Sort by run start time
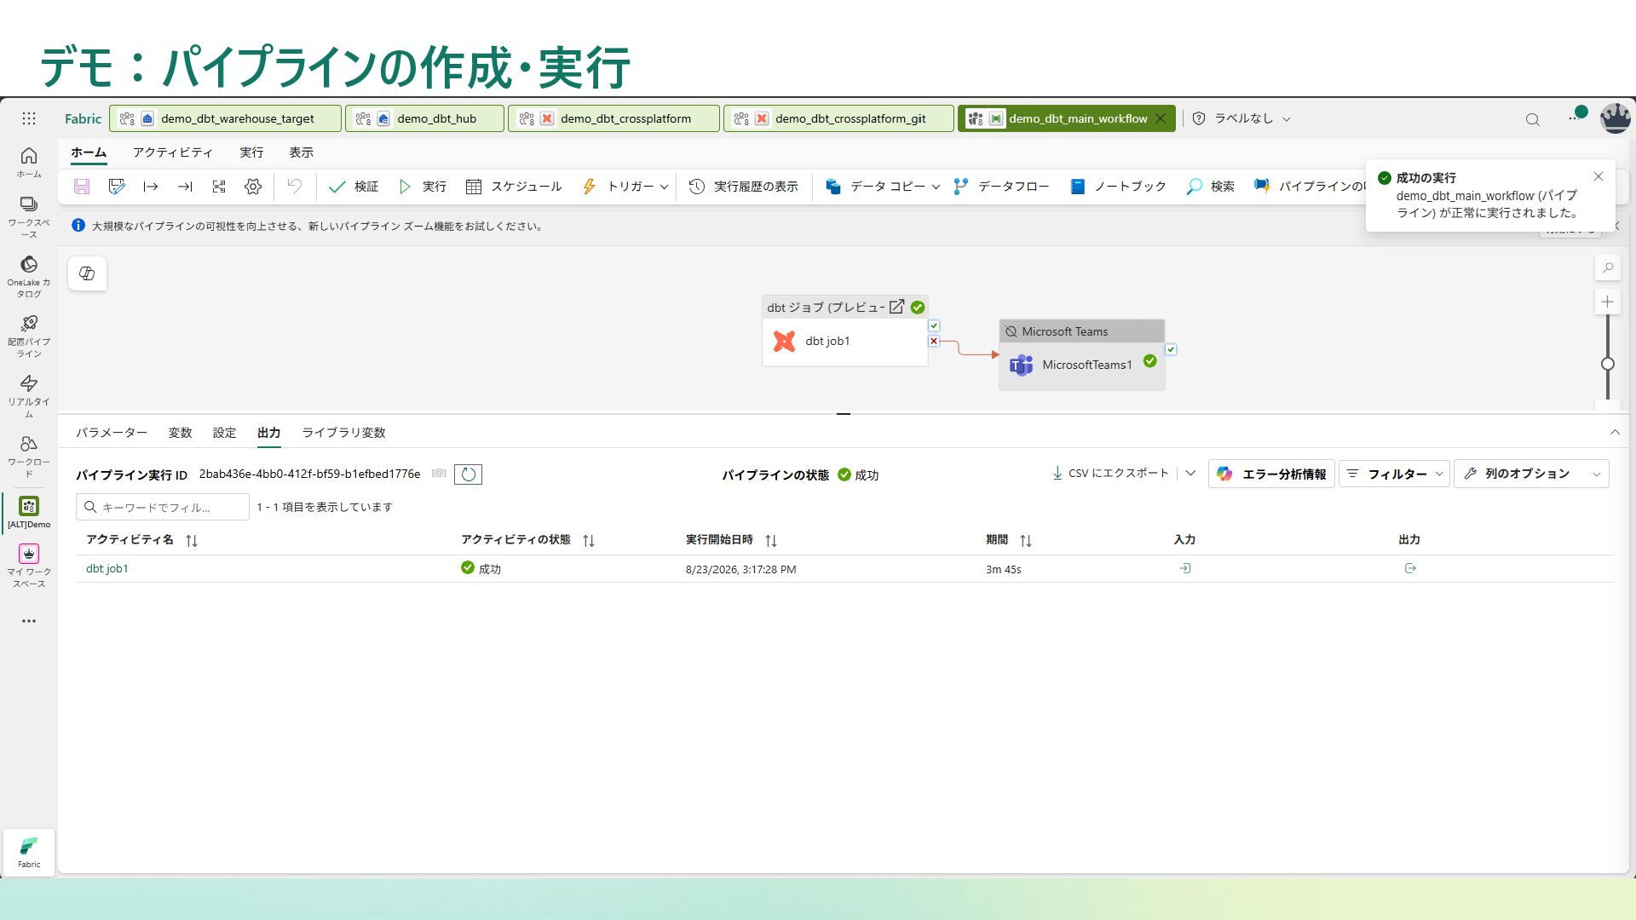Screen dimensions: 1636x920 [x=771, y=540]
